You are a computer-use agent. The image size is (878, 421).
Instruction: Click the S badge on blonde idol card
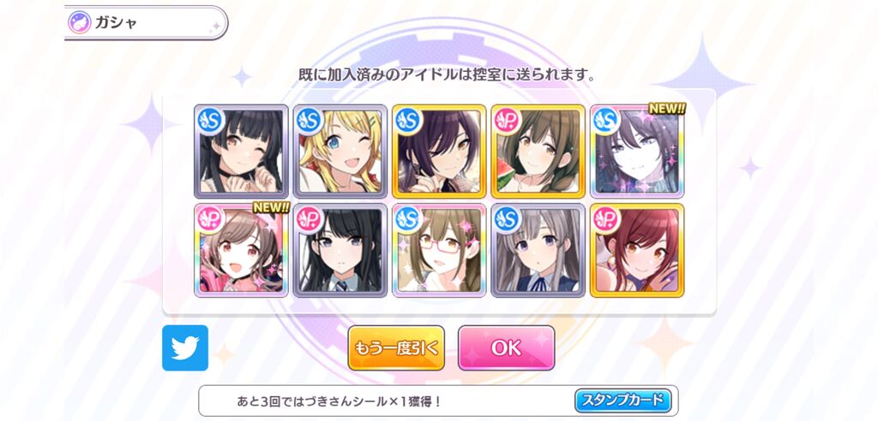(x=310, y=120)
